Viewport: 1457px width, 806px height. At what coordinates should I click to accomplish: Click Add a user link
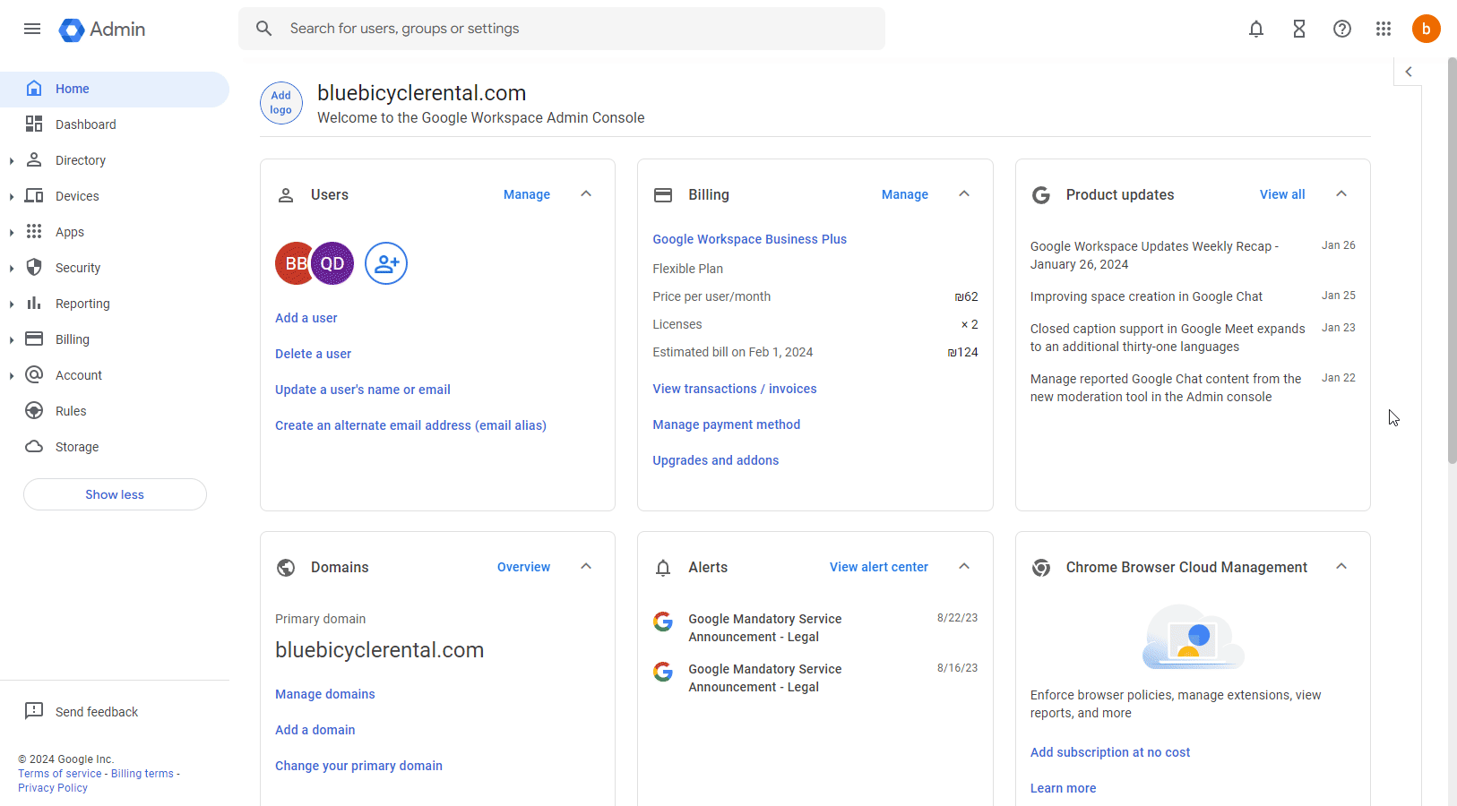[x=306, y=318]
